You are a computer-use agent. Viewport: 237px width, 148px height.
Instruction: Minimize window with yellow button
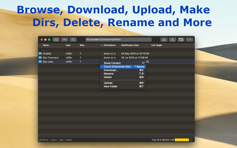pyautogui.click(x=45, y=40)
